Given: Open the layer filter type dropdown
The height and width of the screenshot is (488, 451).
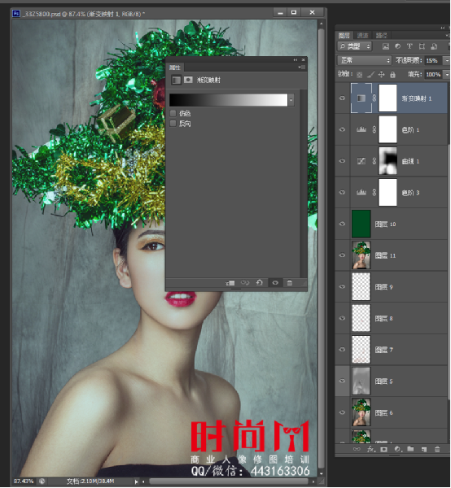Looking at the screenshot, I should 354,46.
